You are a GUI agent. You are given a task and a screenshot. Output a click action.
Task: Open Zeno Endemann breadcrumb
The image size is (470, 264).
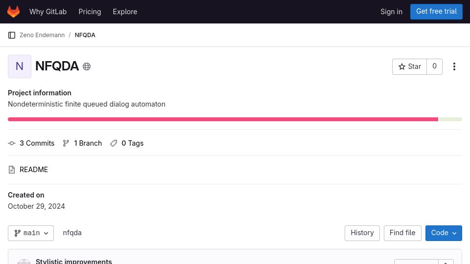tap(42, 35)
